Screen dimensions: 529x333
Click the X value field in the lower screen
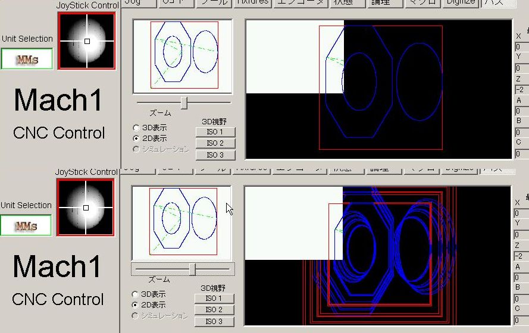click(521, 213)
